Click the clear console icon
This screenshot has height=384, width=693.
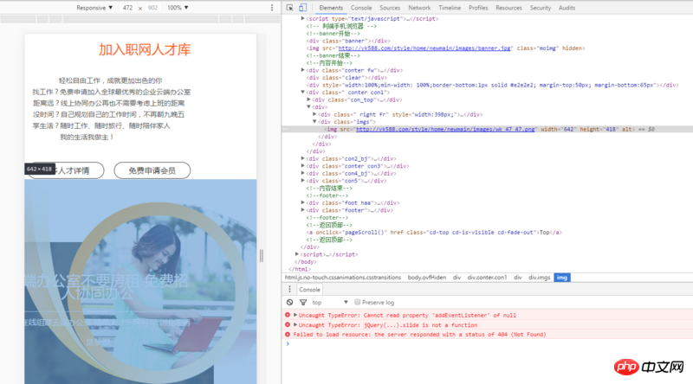(289, 302)
